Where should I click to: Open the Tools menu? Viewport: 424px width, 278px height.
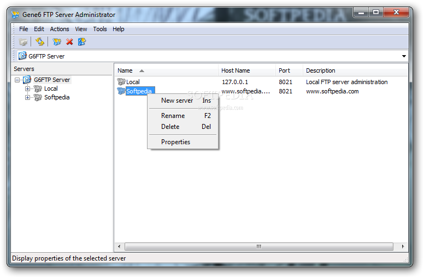100,29
